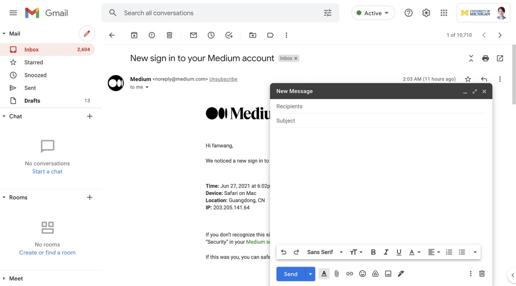Screen dimensions: 516x286
Task: Open the Active status dropdown
Action: tap(373, 13)
